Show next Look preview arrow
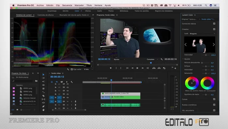 [214, 45]
